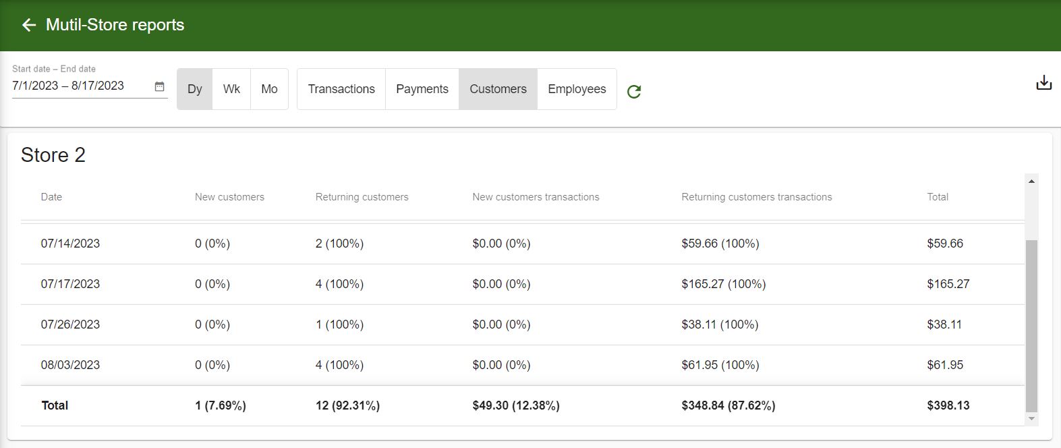Click the 1 (7.69%) total new customers
The height and width of the screenshot is (448, 1061).
point(221,405)
